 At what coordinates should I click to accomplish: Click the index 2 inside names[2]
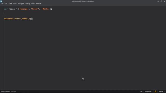29,19
